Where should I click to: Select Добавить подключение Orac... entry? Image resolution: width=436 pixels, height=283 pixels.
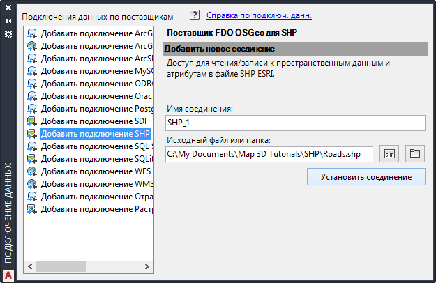pyautogui.click(x=97, y=96)
